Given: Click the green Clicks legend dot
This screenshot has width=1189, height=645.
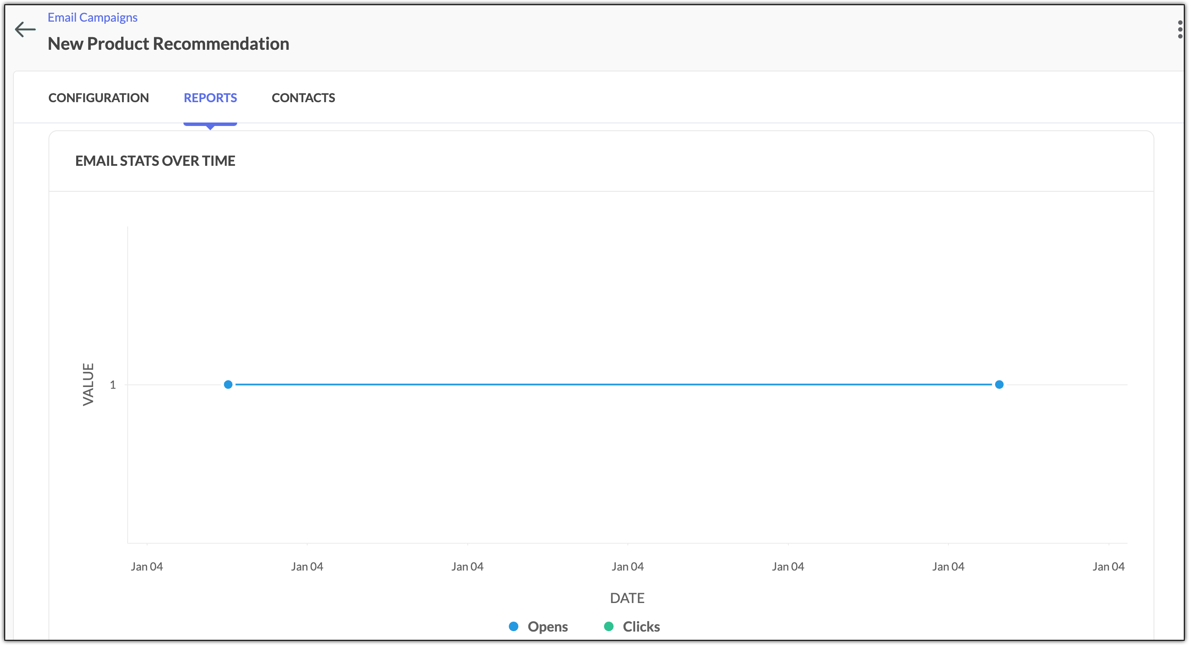Looking at the screenshot, I should tap(609, 626).
